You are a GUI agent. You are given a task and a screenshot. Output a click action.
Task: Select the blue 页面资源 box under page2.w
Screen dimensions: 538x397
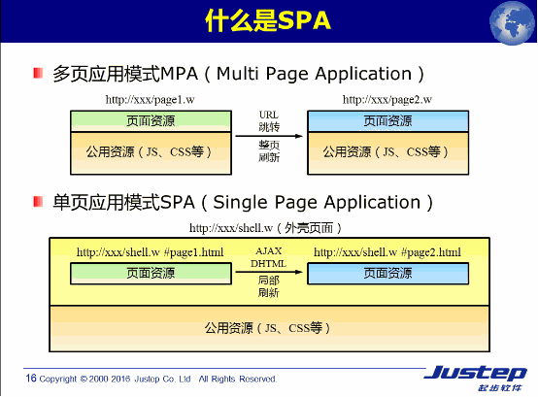[x=388, y=121]
